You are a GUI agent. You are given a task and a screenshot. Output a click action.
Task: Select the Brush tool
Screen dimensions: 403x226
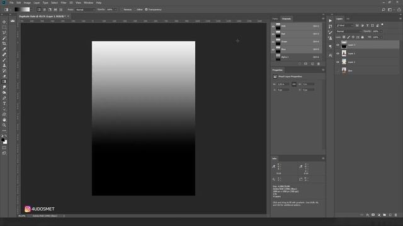point(4,60)
